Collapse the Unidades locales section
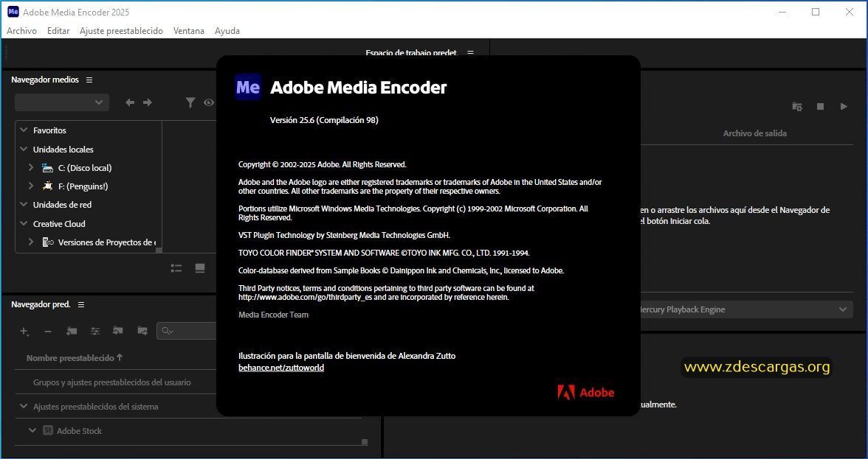 (x=24, y=149)
